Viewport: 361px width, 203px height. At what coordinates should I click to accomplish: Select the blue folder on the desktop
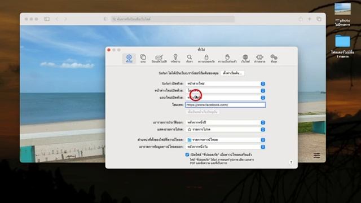pos(342,46)
